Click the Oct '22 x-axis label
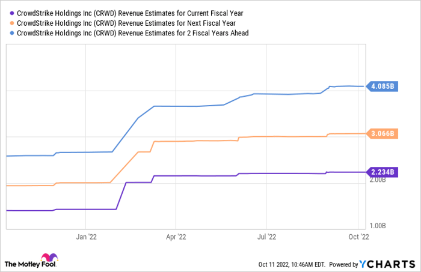Screen dimensions: 421x272 (x=357, y=237)
